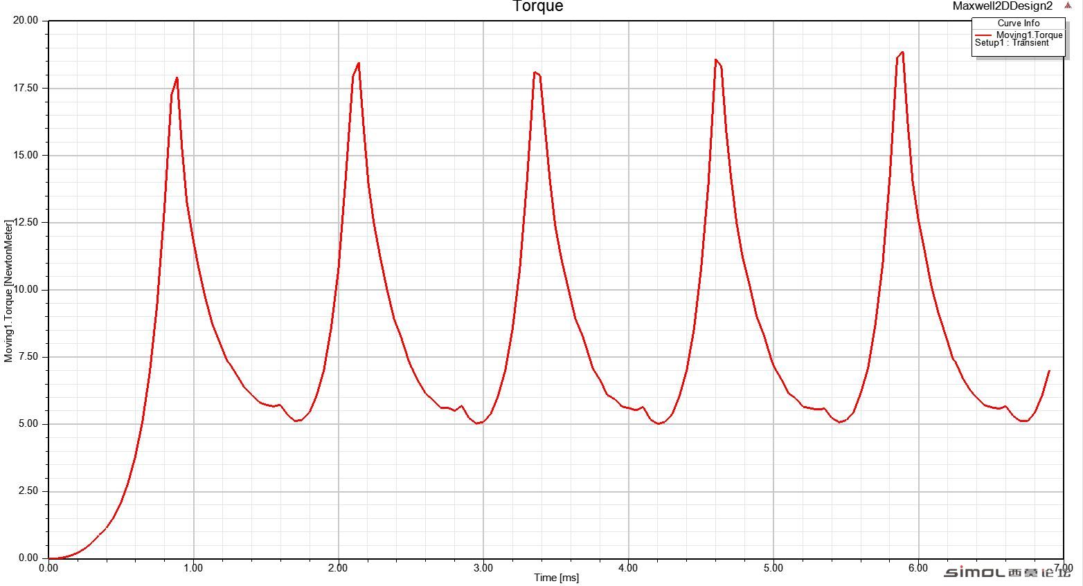Click the 5.00 y-axis tick value
The image size is (1083, 586).
point(28,423)
